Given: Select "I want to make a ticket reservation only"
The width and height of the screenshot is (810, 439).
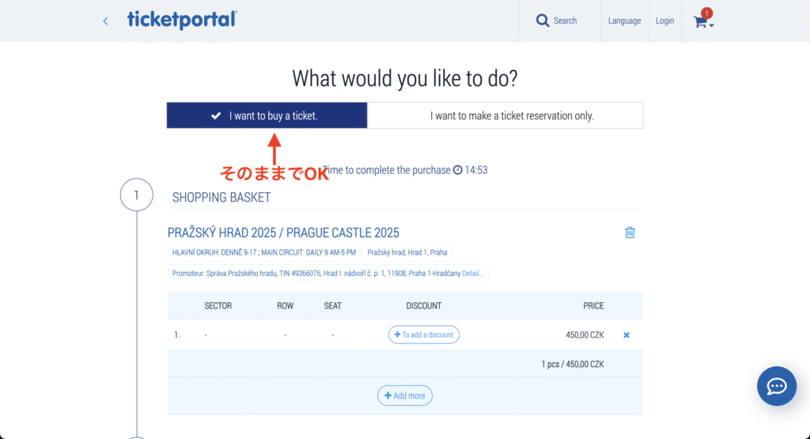Looking at the screenshot, I should pos(505,115).
